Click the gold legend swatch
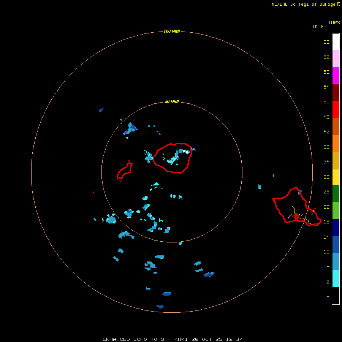Screen dimensions: 342x342 [336, 160]
